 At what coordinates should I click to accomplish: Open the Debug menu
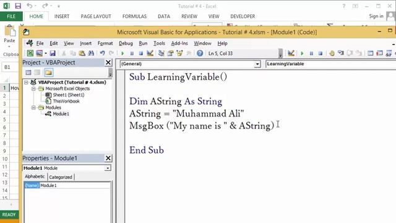click(126, 43)
